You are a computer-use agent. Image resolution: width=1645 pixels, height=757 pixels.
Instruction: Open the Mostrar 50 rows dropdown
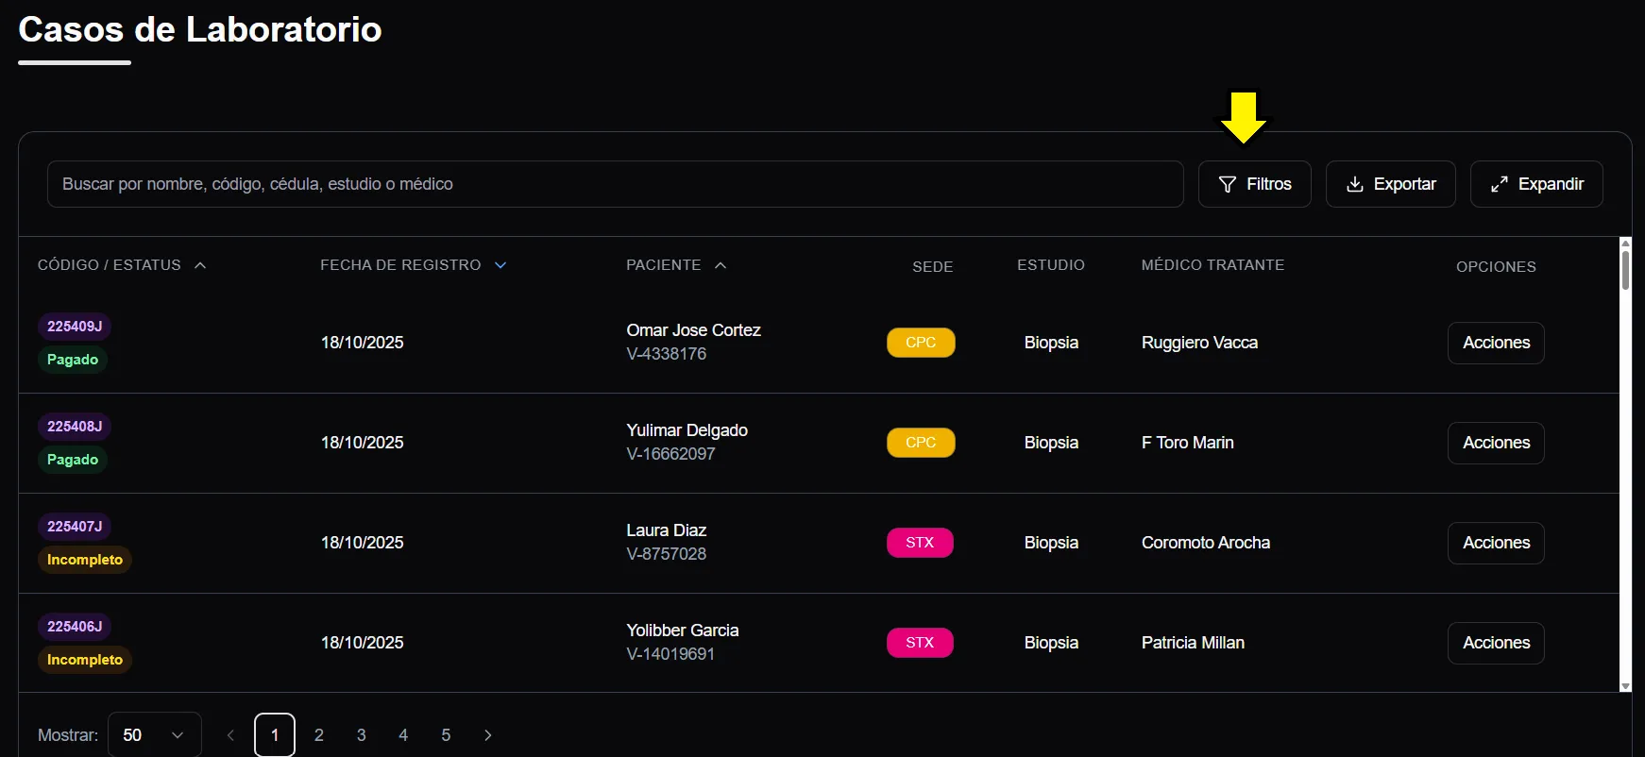(154, 735)
